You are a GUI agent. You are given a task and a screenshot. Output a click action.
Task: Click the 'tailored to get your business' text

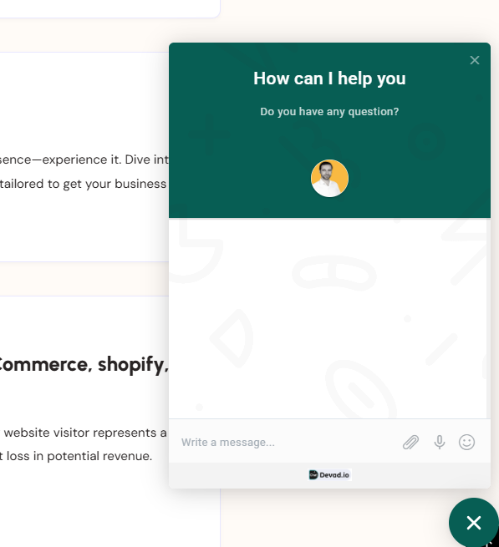click(83, 184)
